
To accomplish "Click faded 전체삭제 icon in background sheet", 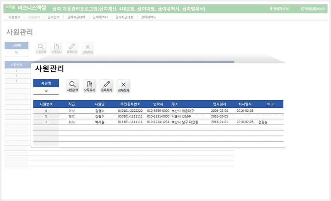I will (88, 48).
